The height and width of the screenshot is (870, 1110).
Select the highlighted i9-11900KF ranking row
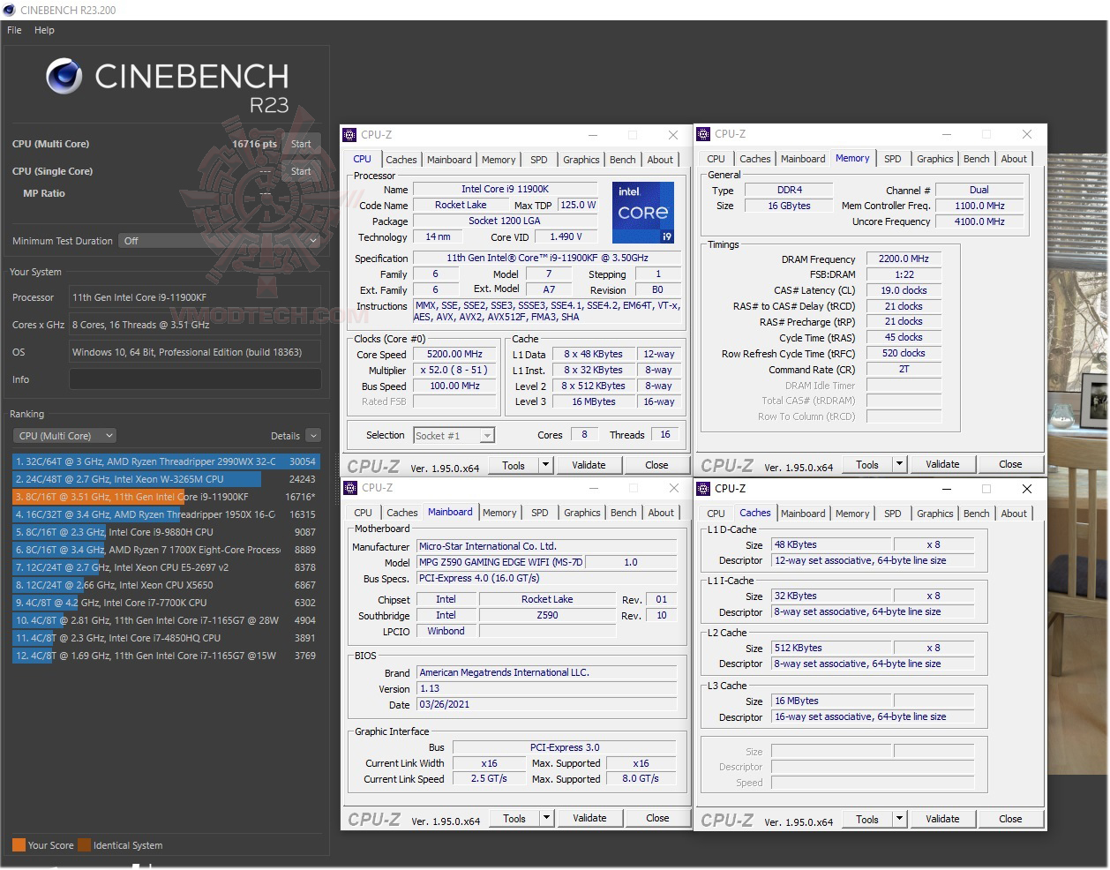(166, 497)
